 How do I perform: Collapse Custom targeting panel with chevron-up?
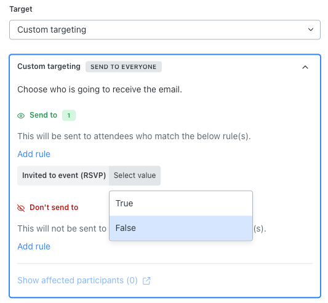(x=305, y=67)
